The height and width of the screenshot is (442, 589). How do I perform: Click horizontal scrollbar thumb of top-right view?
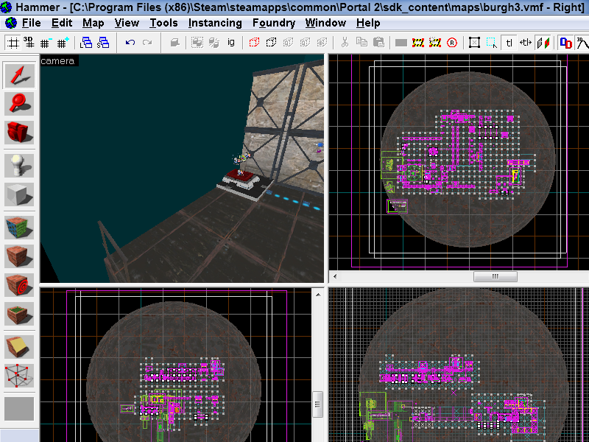point(495,277)
